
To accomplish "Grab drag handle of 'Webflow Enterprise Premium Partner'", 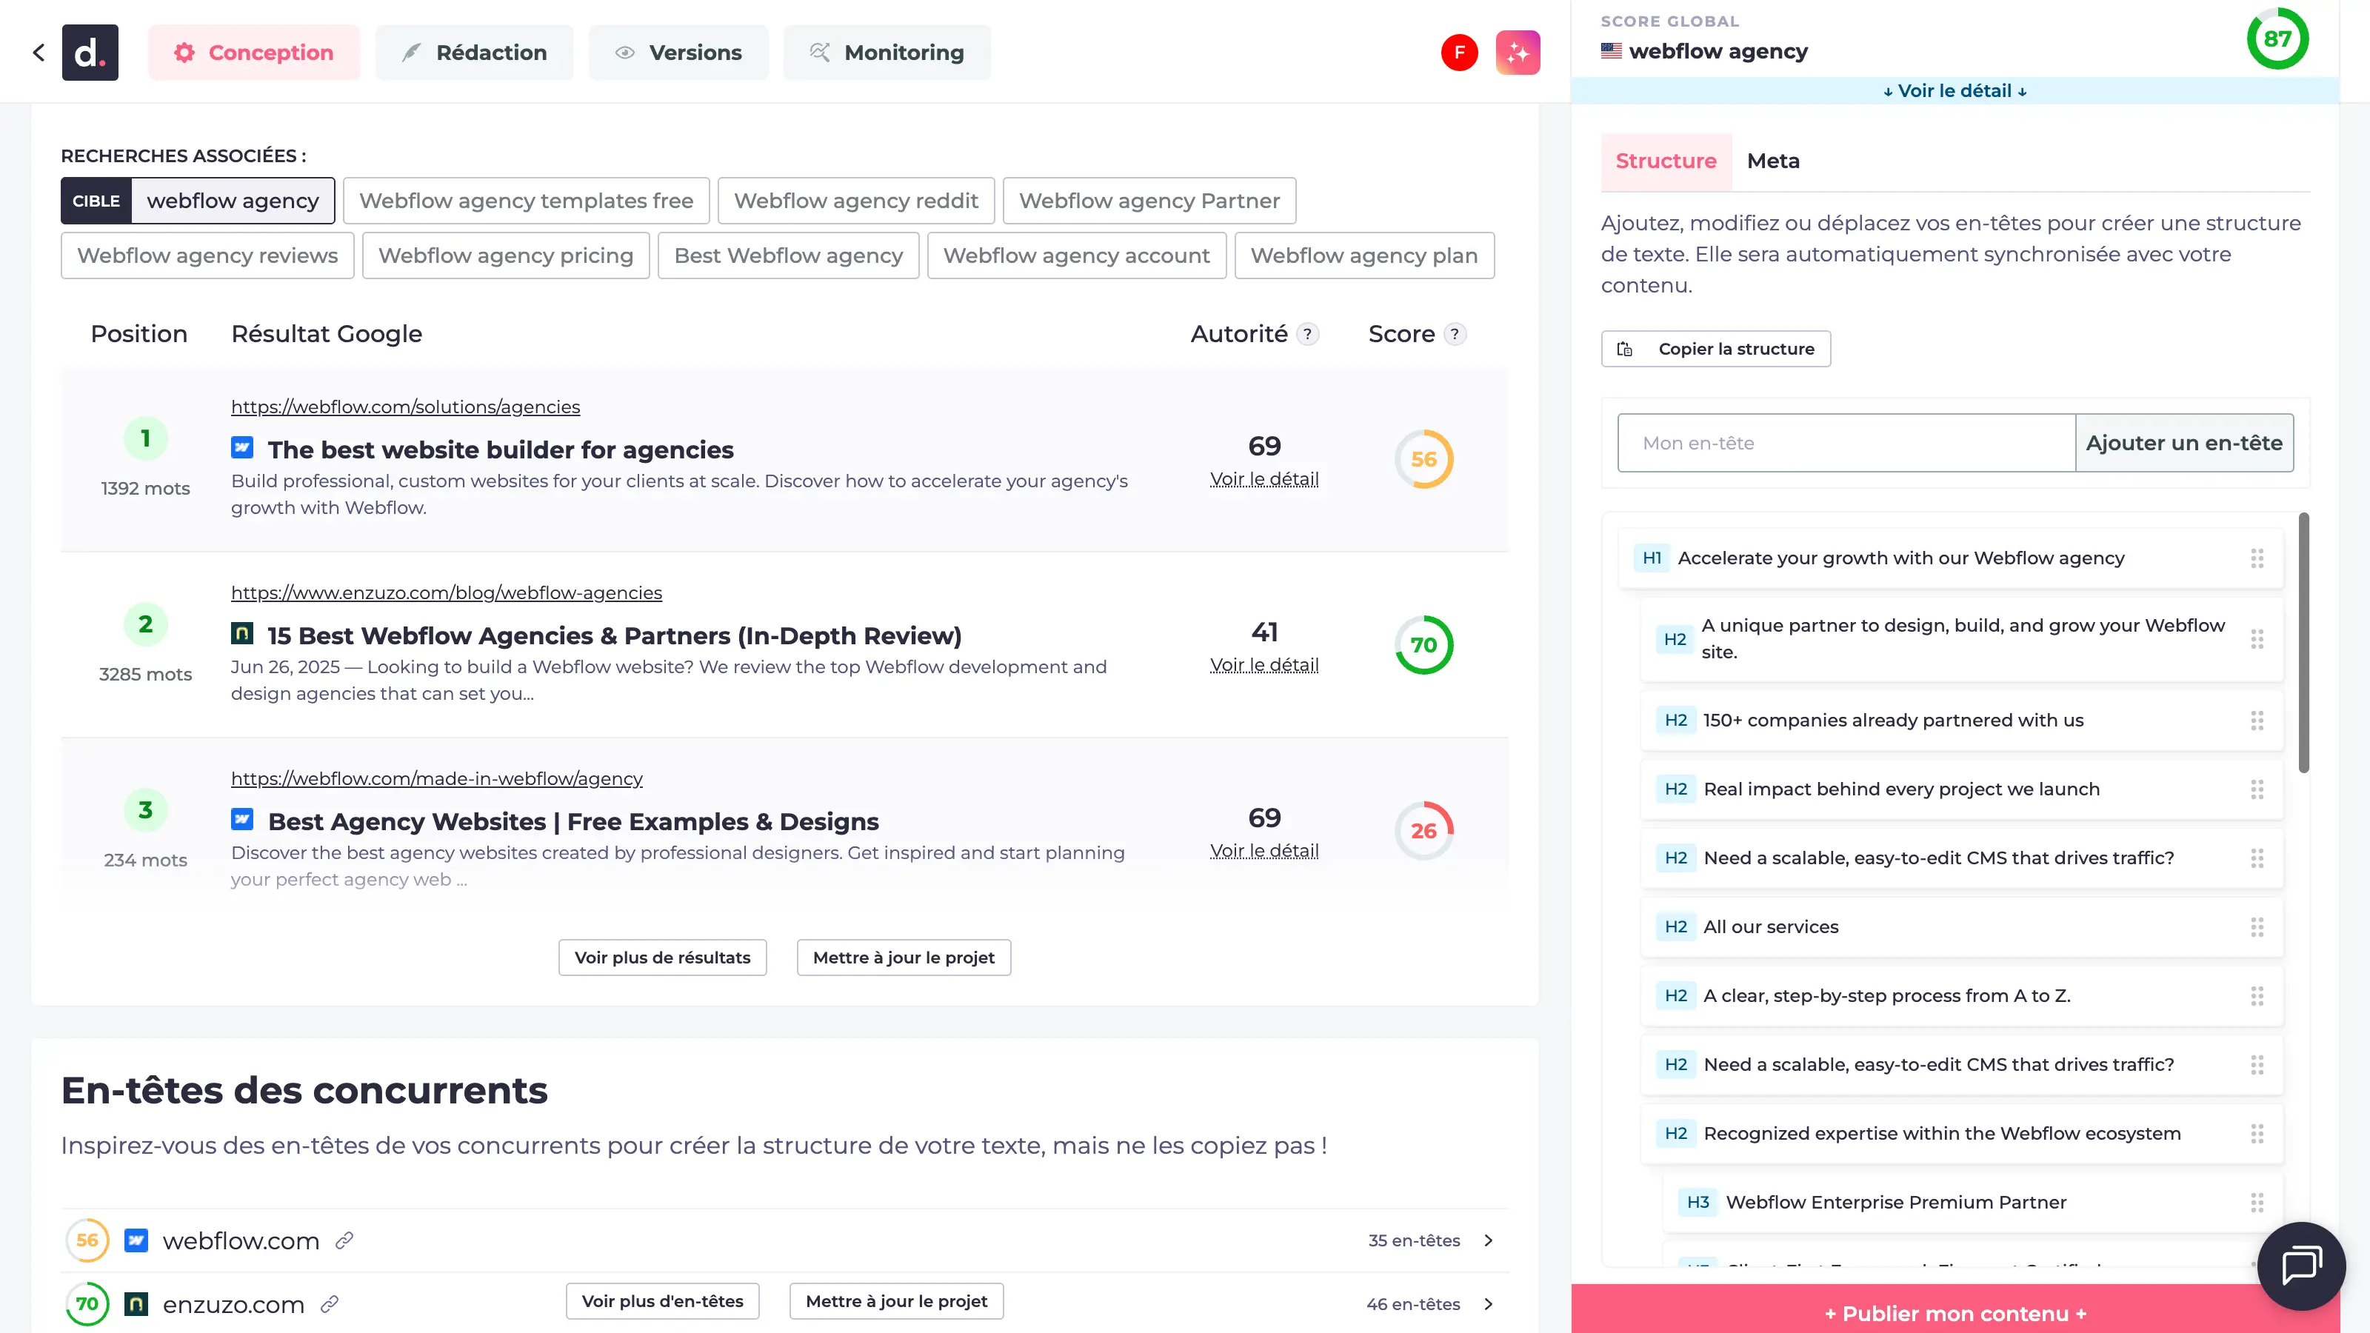I will coord(2257,1203).
